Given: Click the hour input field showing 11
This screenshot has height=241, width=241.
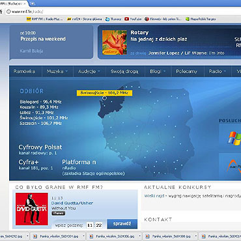Looking at the screenshot, I should coord(90,225).
